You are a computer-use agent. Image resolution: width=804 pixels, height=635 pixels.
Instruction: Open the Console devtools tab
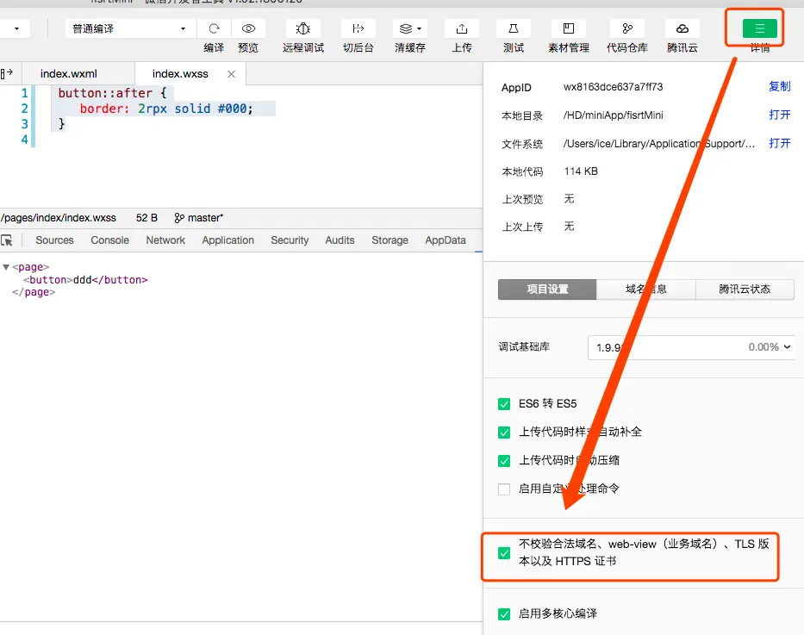(x=109, y=240)
